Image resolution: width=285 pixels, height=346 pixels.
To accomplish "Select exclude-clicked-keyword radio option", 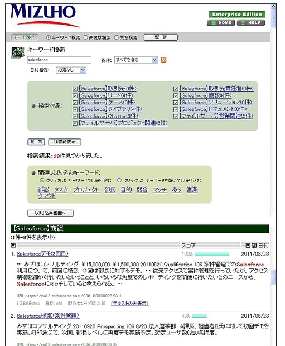I will click(x=119, y=180).
